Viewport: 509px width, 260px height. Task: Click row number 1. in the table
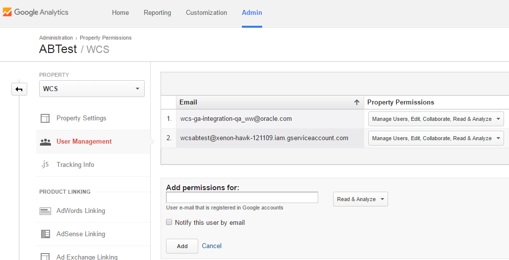[169, 119]
